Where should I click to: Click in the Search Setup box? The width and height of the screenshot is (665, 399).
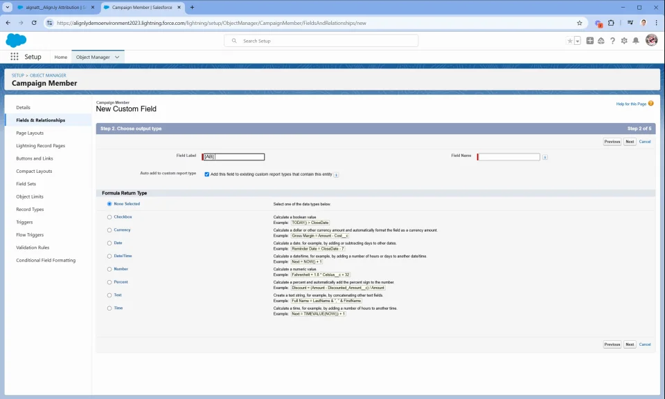click(321, 41)
